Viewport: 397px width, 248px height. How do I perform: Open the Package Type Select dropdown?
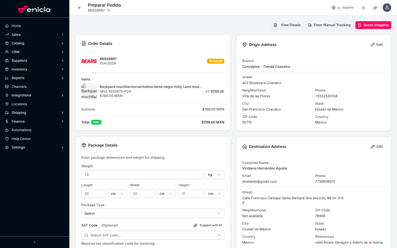(153, 213)
